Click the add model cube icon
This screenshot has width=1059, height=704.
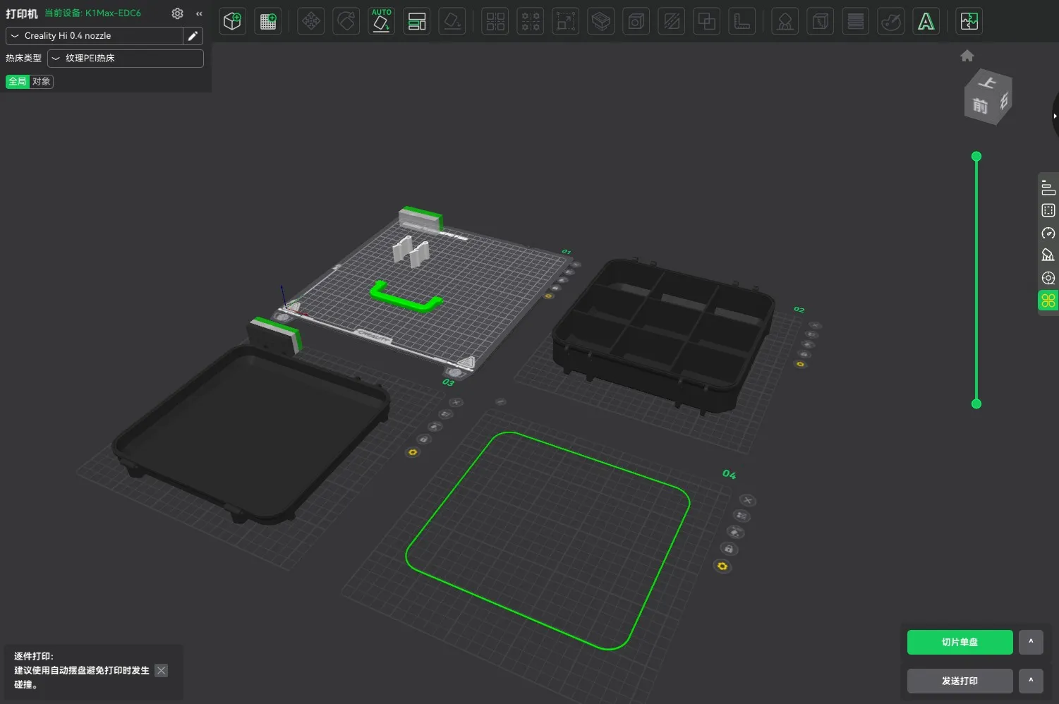click(232, 21)
